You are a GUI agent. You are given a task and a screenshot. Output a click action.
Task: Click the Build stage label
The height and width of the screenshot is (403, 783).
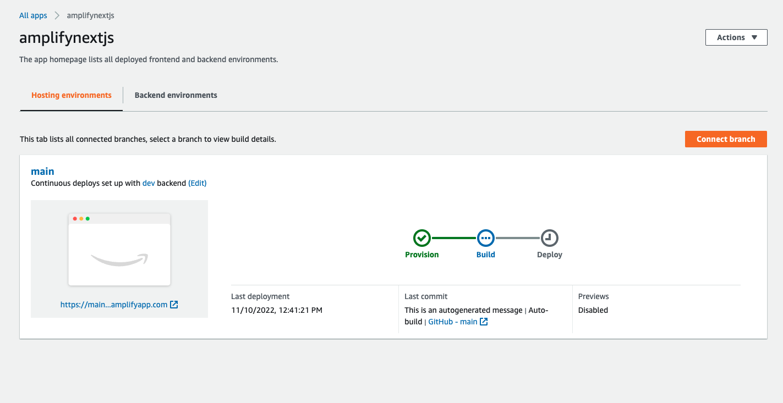pos(486,255)
